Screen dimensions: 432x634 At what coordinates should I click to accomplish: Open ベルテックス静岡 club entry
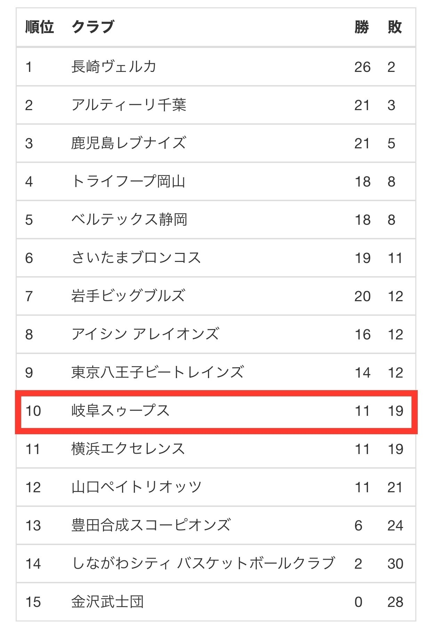click(129, 220)
